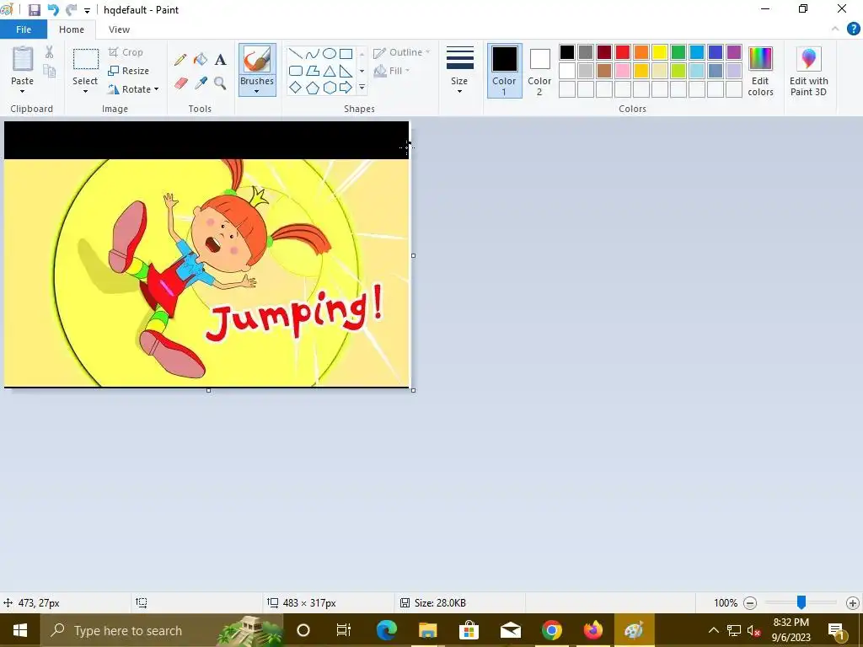The image size is (863, 647).
Task: Switch to the View tab
Action: 120,29
